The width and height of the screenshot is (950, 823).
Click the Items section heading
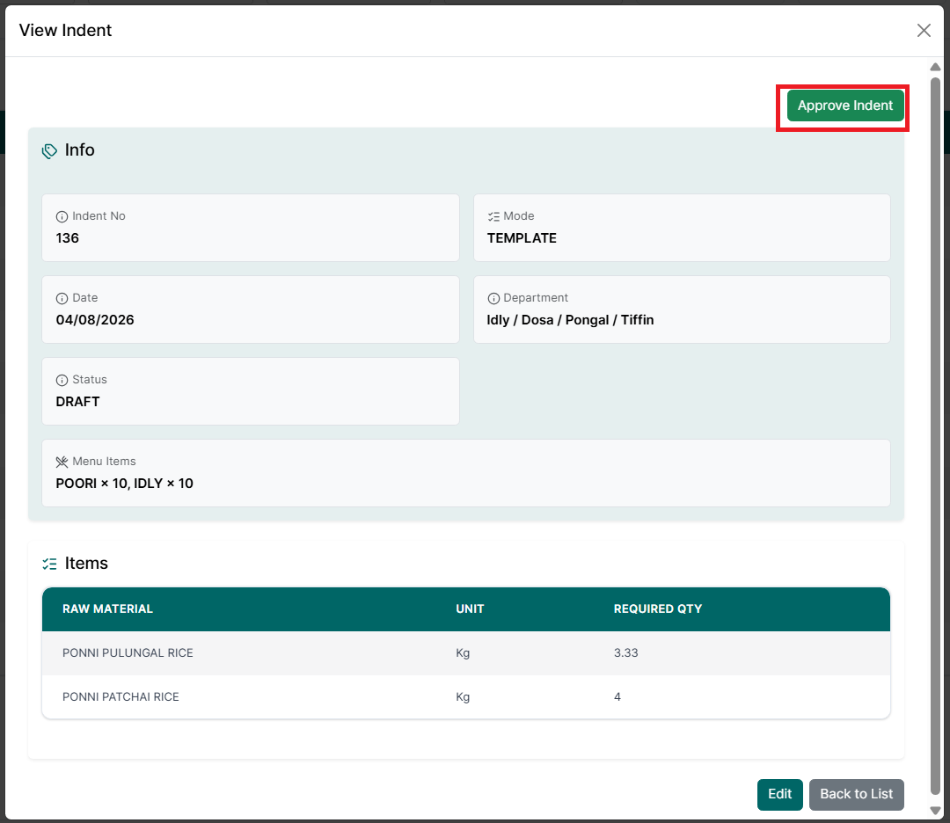tap(86, 564)
